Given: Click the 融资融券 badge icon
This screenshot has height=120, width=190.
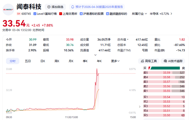Looking at the screenshot, I should point(107,14).
